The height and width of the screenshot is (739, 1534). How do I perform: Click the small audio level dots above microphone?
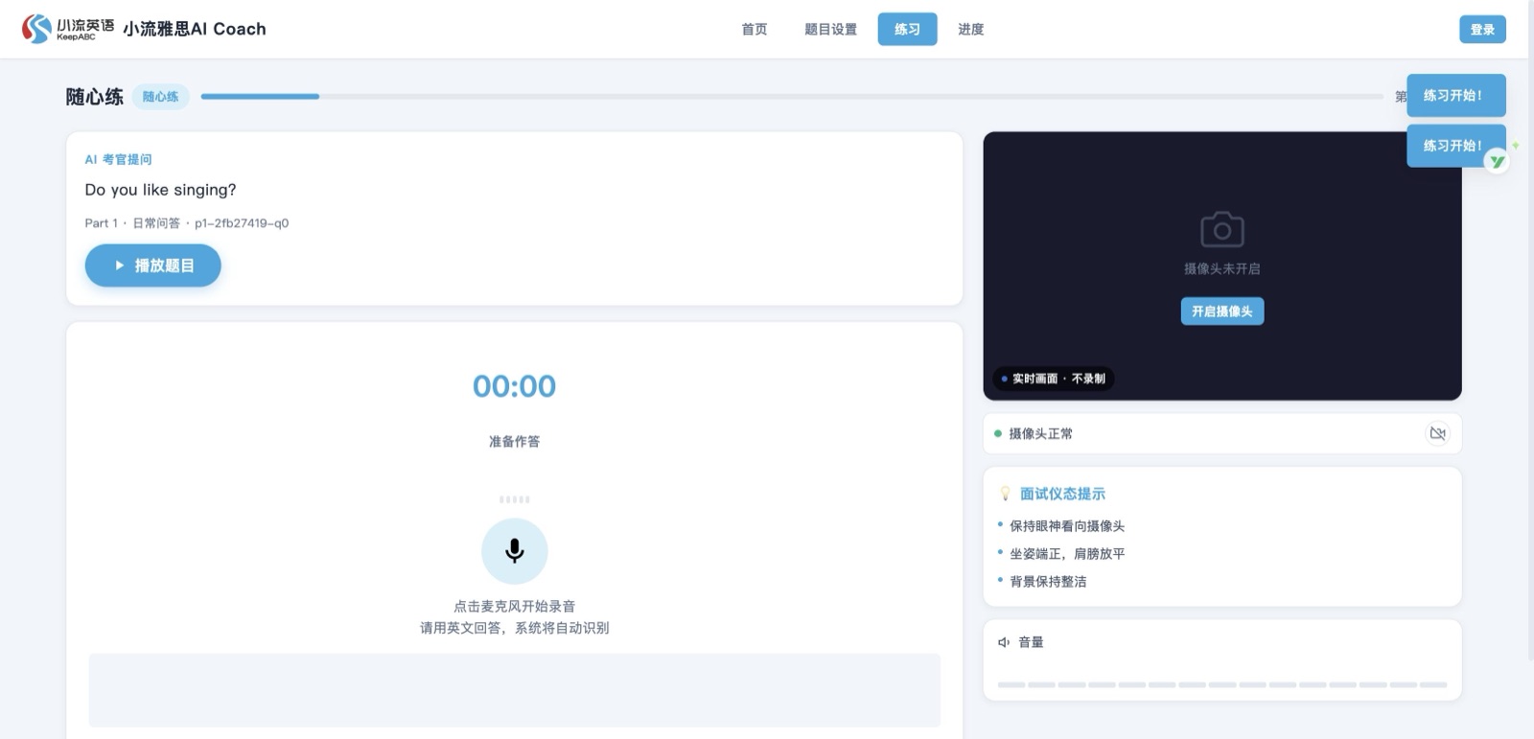click(x=515, y=499)
